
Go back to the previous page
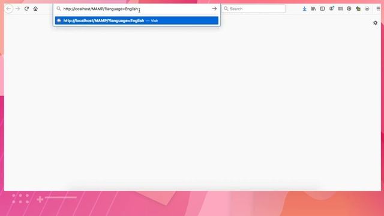click(x=8, y=9)
